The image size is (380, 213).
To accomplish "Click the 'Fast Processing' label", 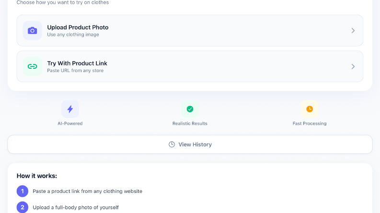I will [310, 123].
